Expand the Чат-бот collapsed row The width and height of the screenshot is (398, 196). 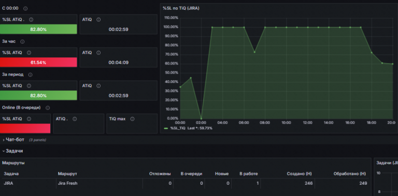(x=15, y=140)
